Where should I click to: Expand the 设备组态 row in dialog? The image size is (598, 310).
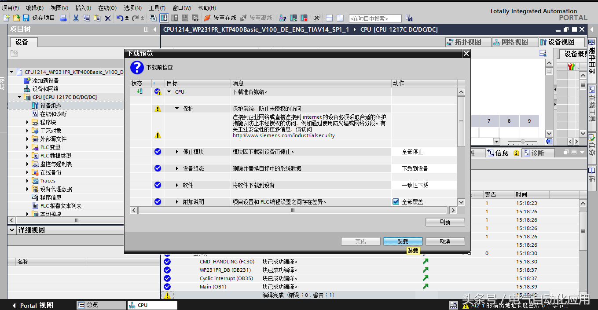click(x=177, y=168)
